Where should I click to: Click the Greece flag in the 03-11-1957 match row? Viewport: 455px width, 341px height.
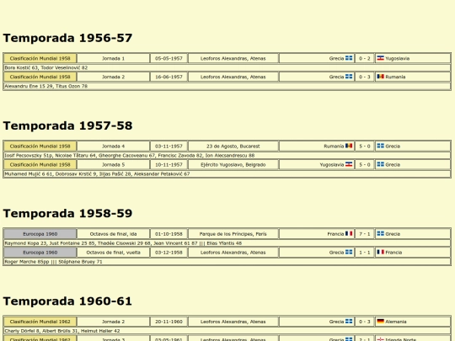tap(380, 146)
